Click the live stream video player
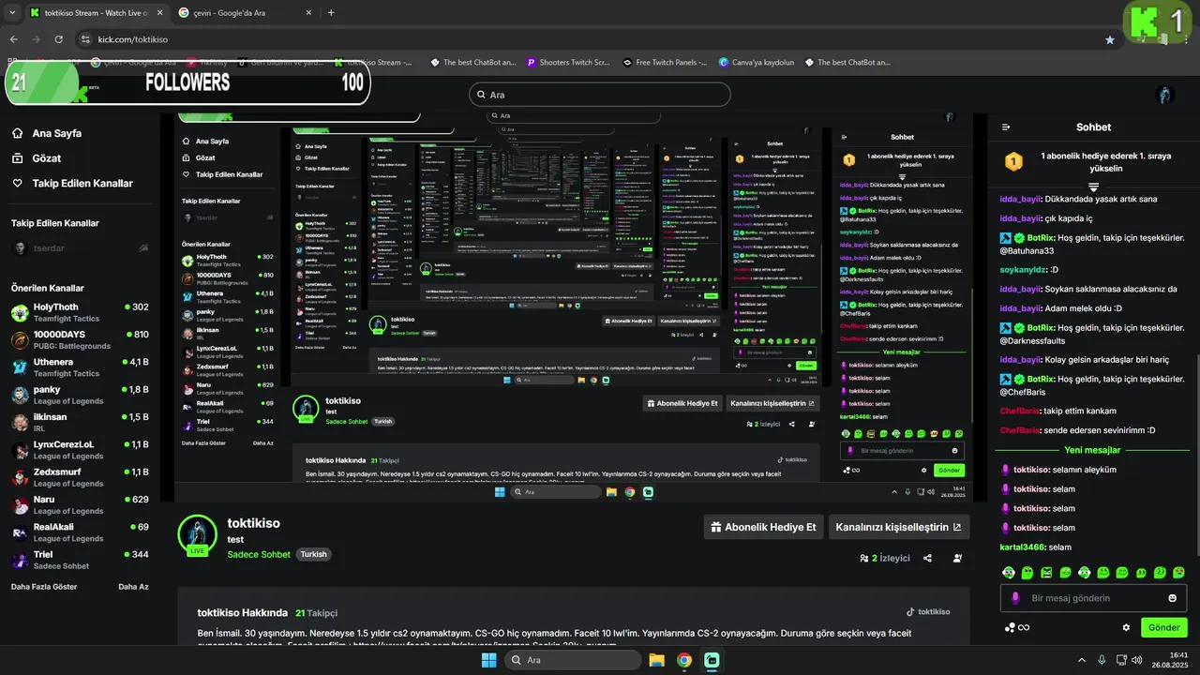Screen dimensions: 1200x675 pyautogui.click(x=574, y=307)
